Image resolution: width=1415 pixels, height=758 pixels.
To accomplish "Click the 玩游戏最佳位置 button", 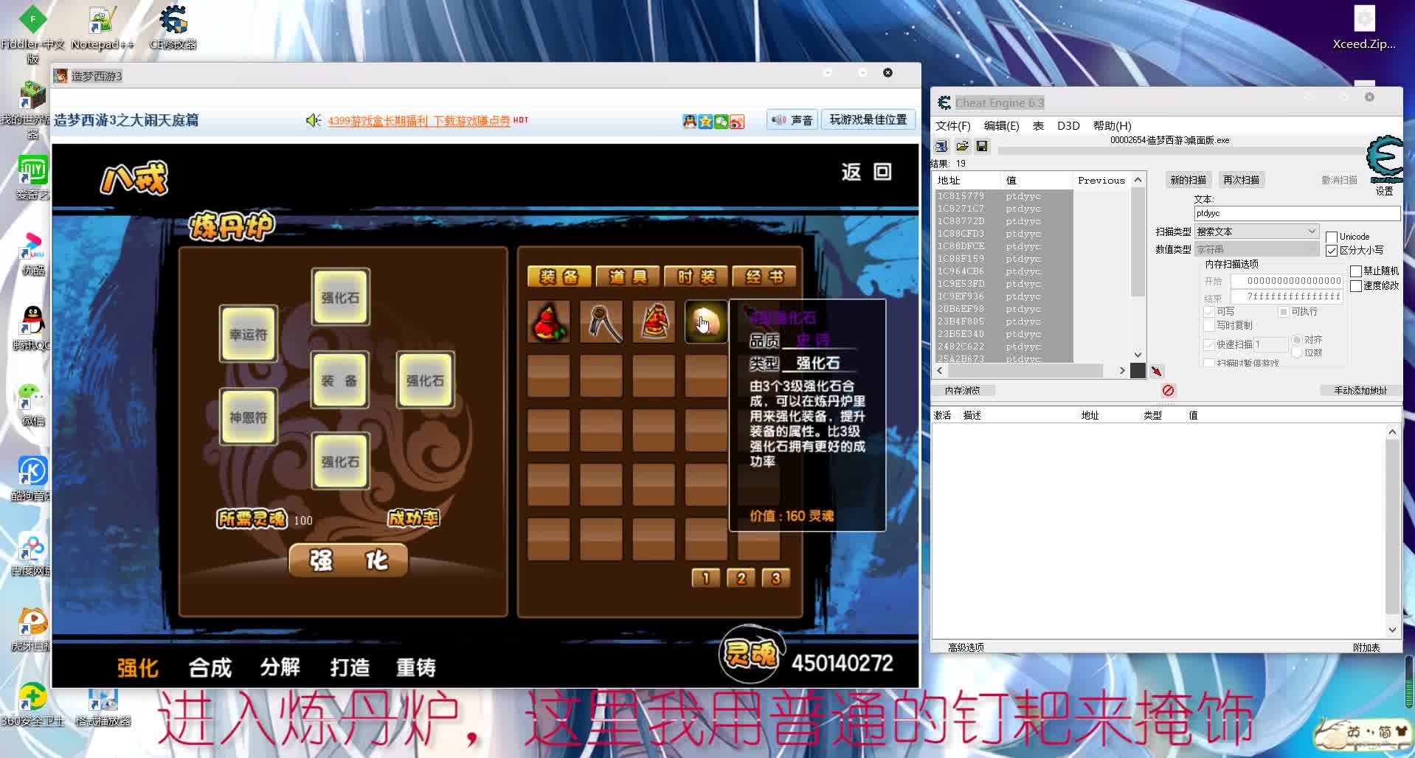I will coord(868,120).
